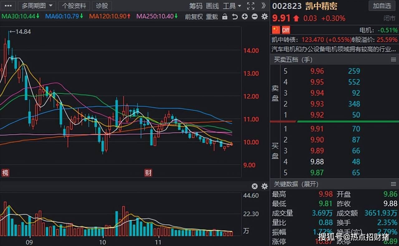Click sell level 1 price 9.92

coord(317,115)
